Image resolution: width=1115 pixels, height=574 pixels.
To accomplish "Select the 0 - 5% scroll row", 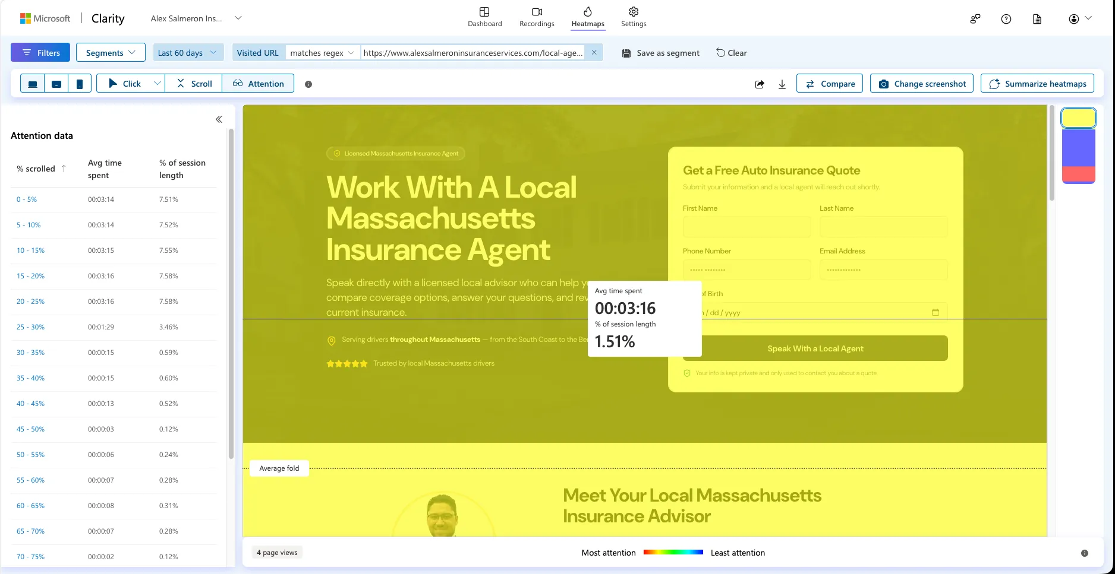I will pos(114,199).
